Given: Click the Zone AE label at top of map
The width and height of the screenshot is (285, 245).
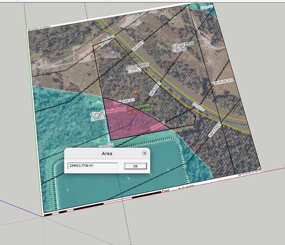Looking at the screenshot, I should (x=206, y=7).
